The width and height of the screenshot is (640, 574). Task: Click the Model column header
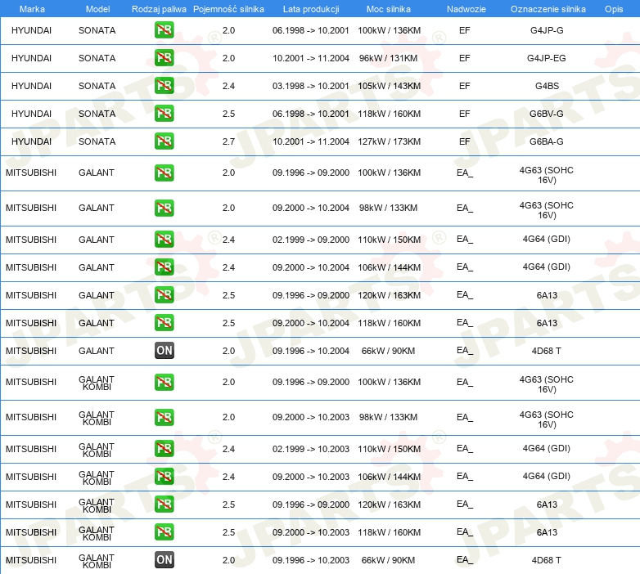pyautogui.click(x=97, y=9)
